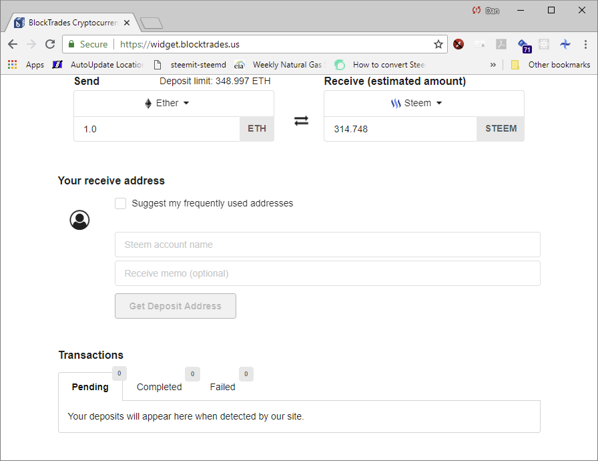The width and height of the screenshot is (598, 461).
Task: Click the atom-shaped extension icon
Action: pos(544,44)
